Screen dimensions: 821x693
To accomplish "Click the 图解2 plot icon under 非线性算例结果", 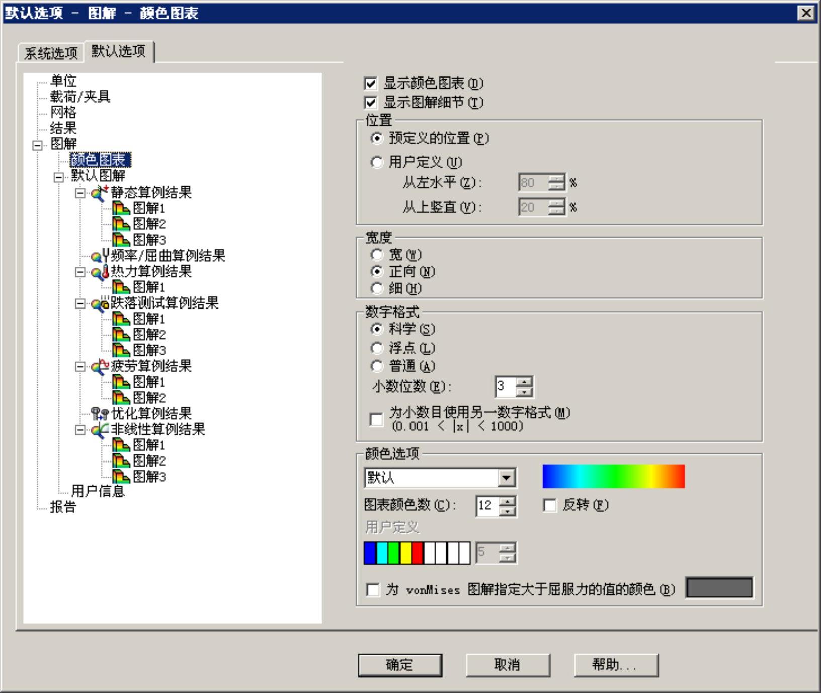I will tap(121, 461).
